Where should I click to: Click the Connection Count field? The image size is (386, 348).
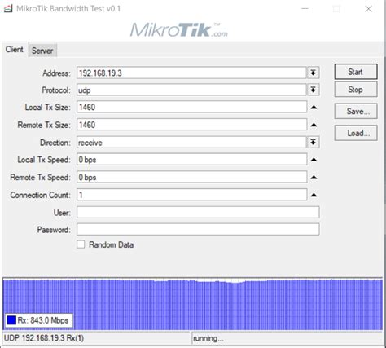[x=191, y=195]
